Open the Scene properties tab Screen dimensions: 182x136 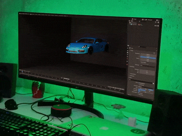(x=127, y=57)
